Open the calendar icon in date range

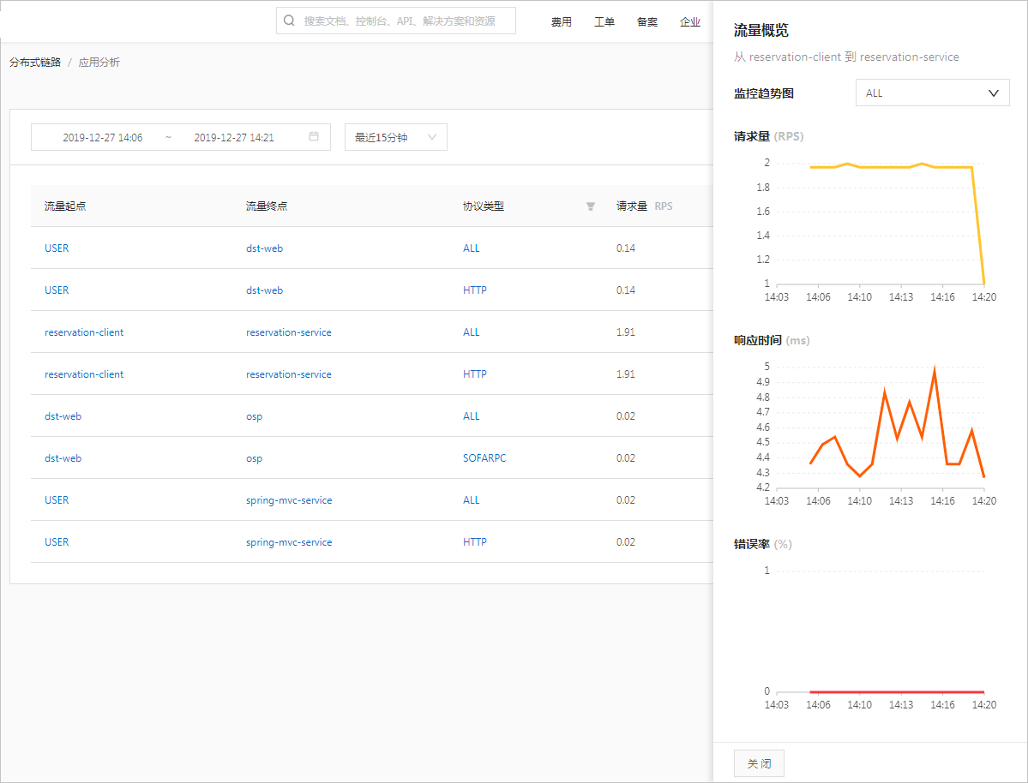314,136
